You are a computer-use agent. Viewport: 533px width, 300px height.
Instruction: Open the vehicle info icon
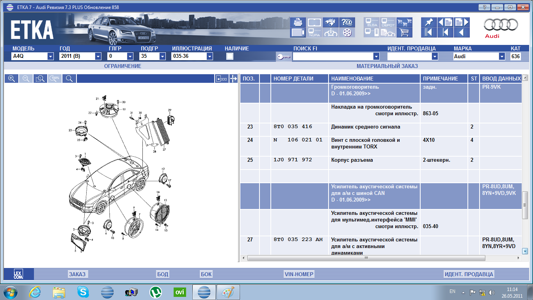330,33
